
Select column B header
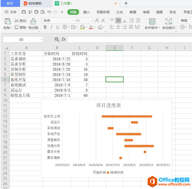click(x=57, y=48)
